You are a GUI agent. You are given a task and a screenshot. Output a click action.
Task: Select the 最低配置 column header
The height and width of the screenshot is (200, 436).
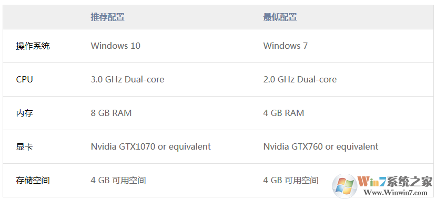pyautogui.click(x=280, y=17)
